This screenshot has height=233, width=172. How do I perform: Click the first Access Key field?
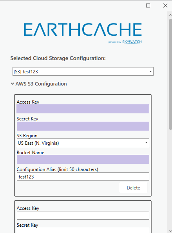(x=83, y=109)
